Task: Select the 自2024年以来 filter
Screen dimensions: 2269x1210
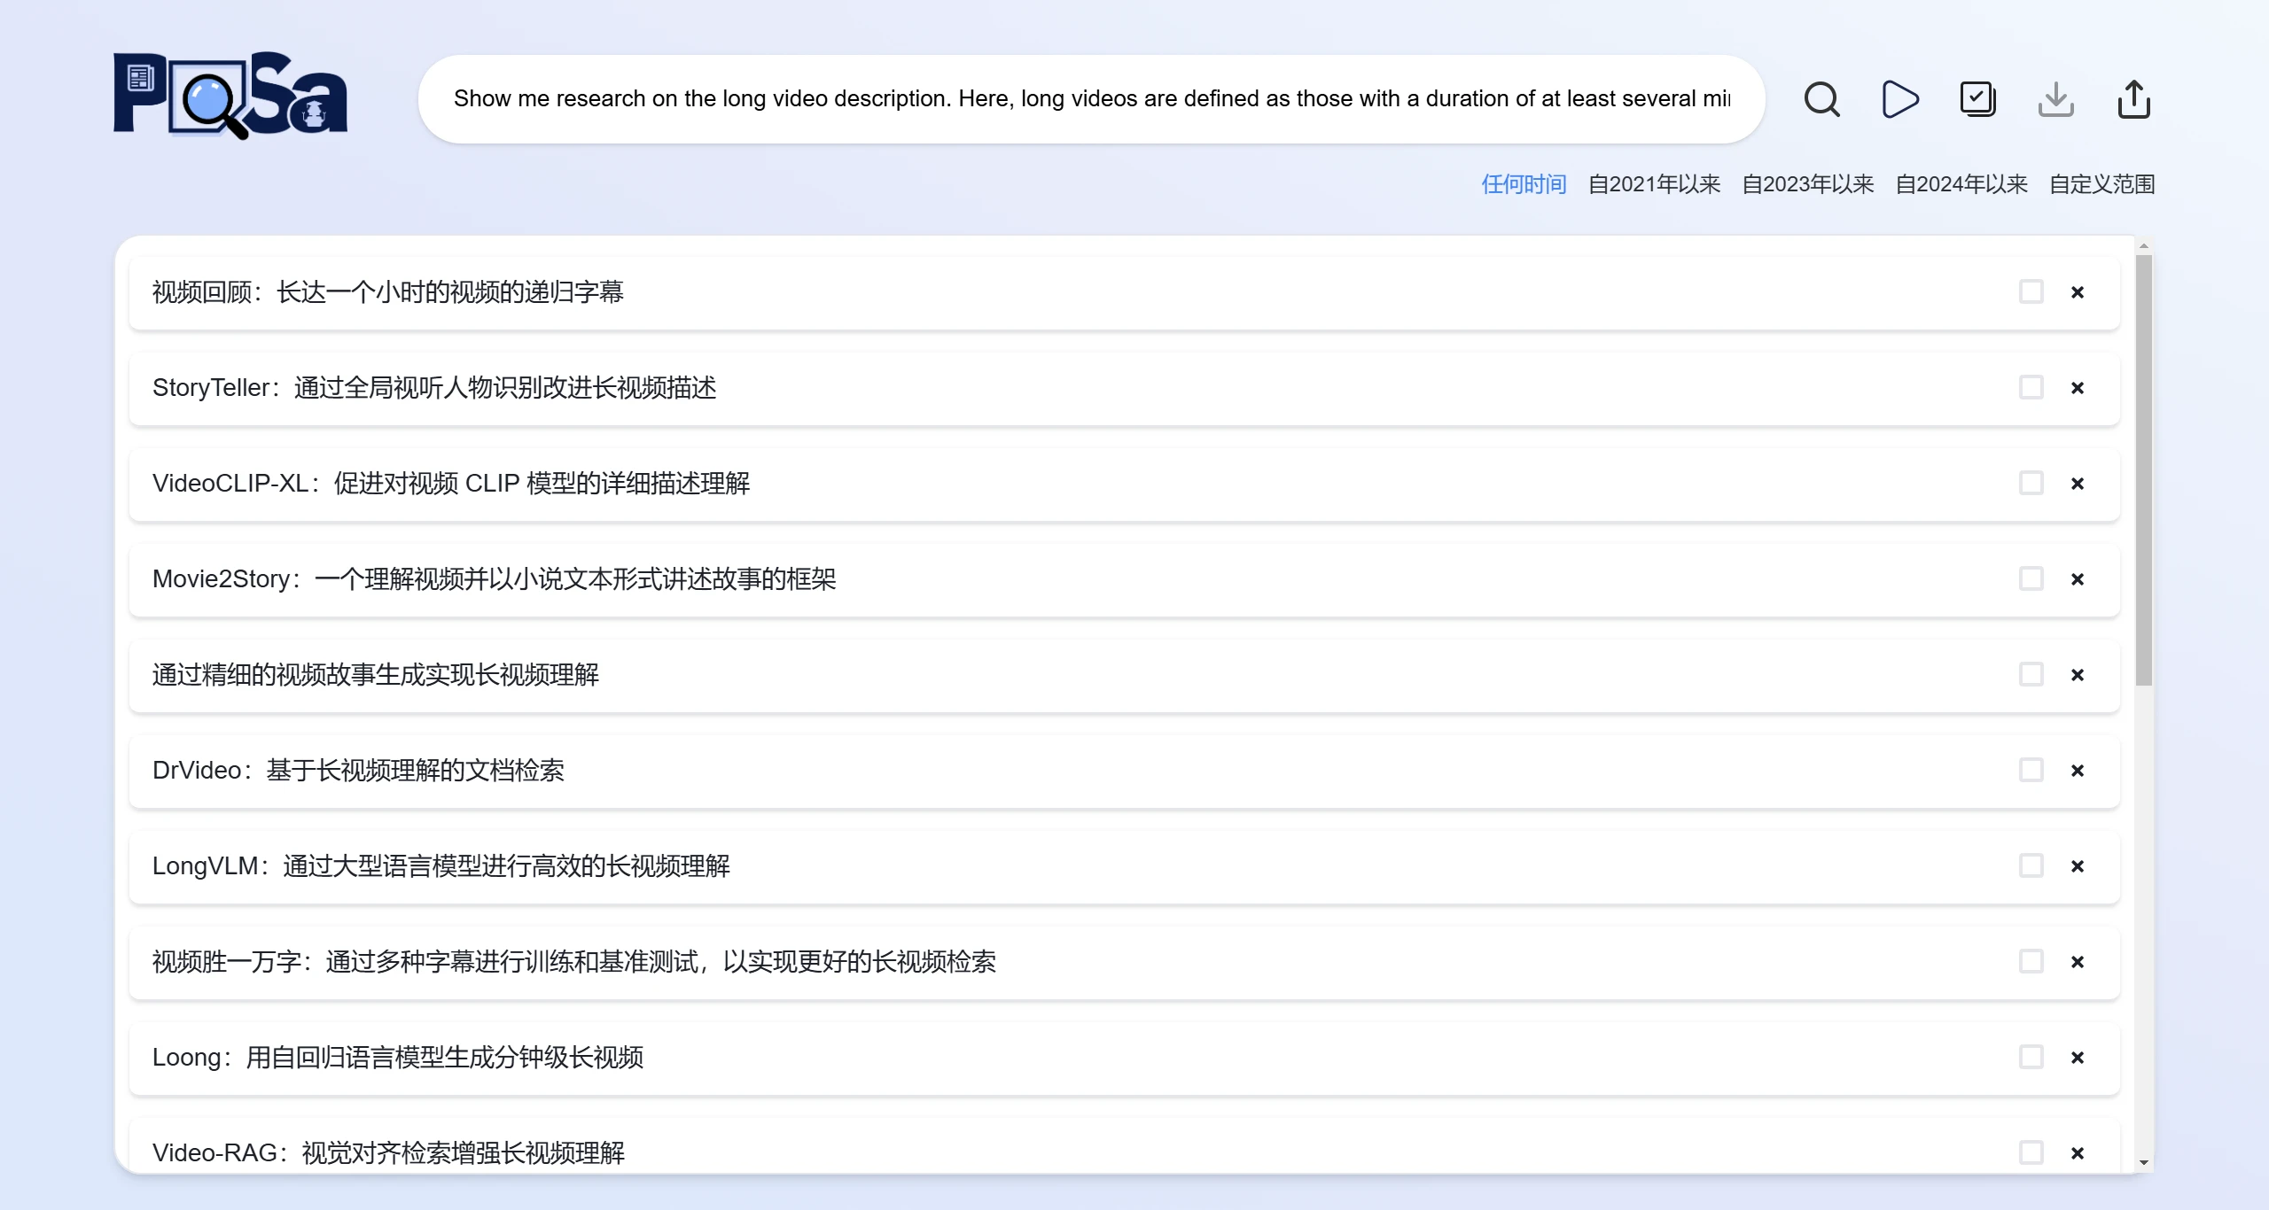Action: (1961, 183)
